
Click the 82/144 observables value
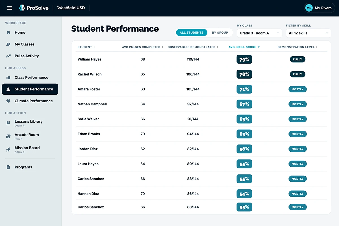coord(193,149)
